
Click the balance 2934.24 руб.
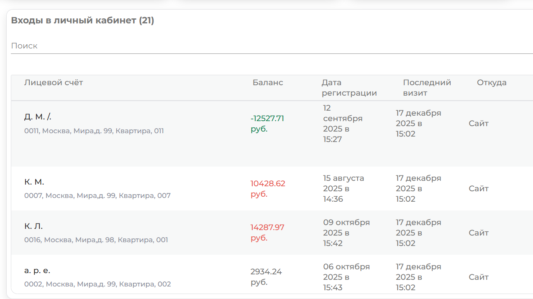click(x=266, y=277)
